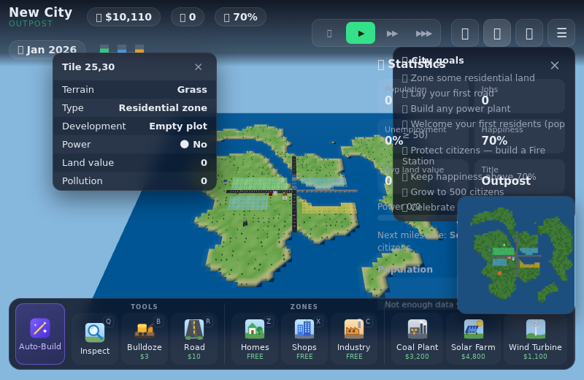Click the orange demand bar
The image size is (584, 380).
[x=139, y=49]
